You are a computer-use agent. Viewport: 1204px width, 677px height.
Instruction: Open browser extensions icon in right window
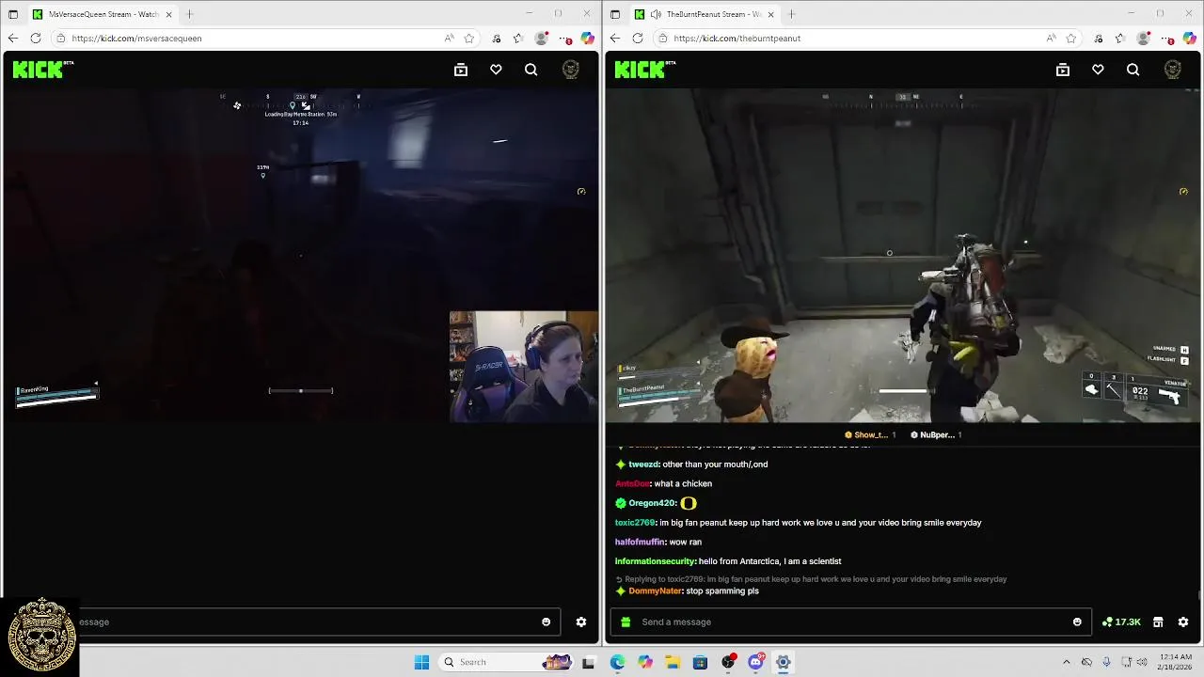point(1097,39)
